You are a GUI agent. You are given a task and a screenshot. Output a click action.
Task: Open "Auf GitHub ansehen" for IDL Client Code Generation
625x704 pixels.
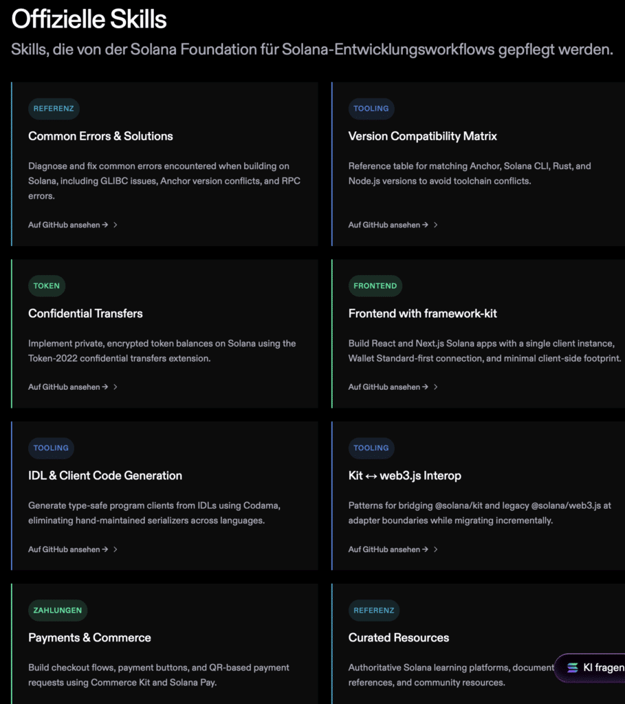click(65, 549)
